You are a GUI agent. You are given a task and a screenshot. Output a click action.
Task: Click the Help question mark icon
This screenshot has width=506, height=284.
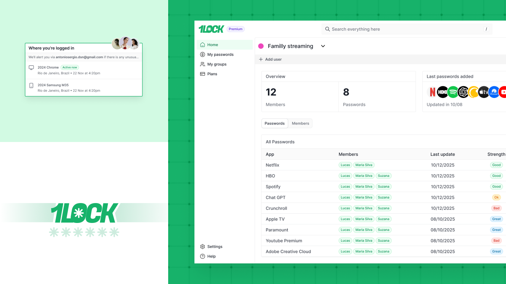pyautogui.click(x=203, y=256)
